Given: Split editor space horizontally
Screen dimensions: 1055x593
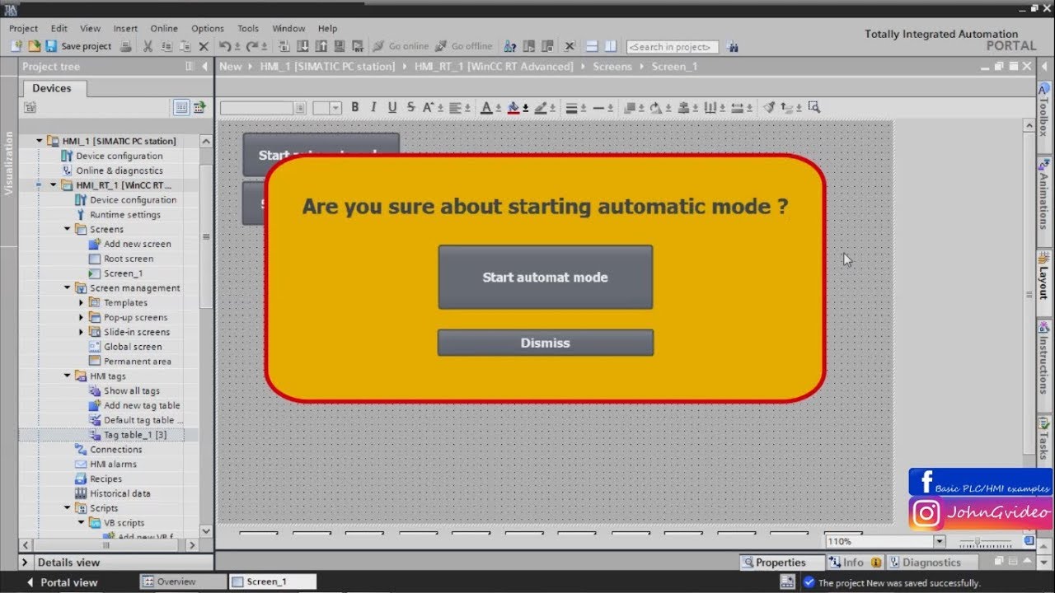Looking at the screenshot, I should (592, 46).
